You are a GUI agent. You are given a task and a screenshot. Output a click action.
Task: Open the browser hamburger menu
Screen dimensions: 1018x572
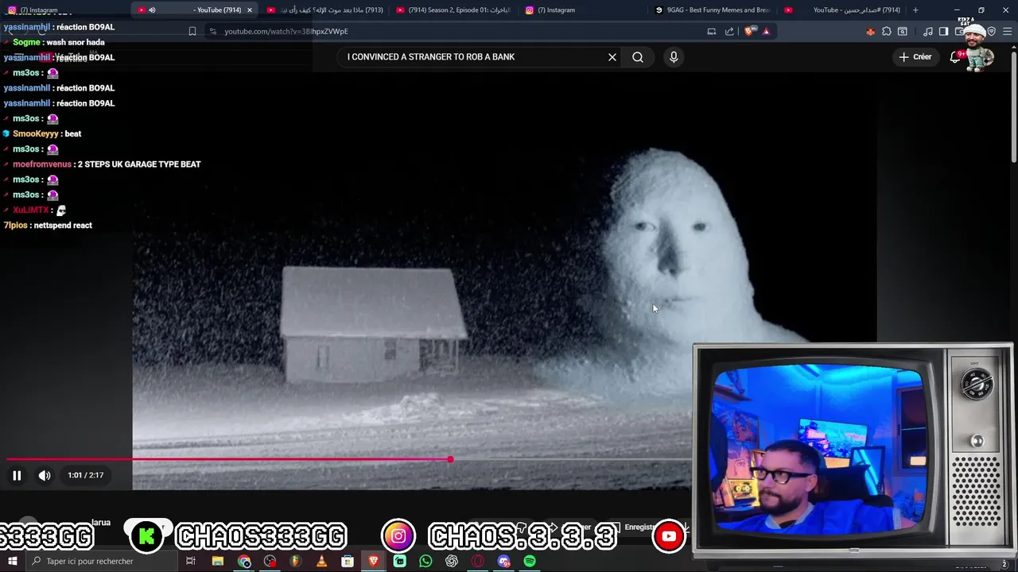pyautogui.click(x=1008, y=31)
